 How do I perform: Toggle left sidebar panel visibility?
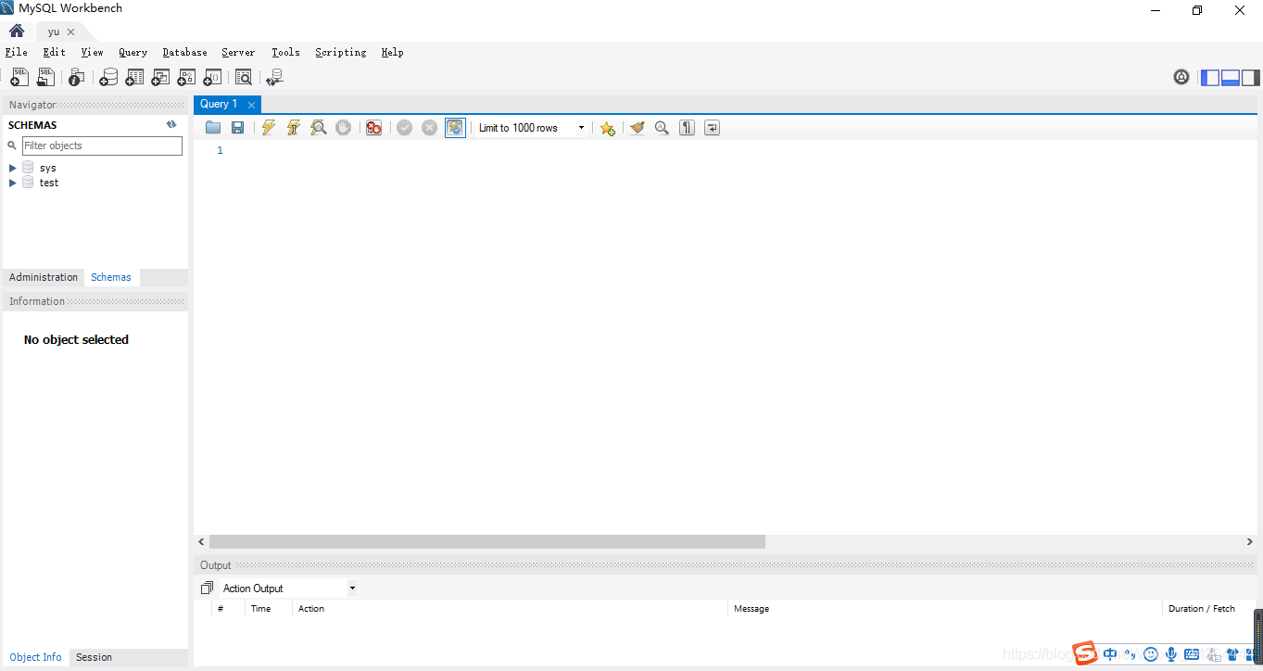[x=1210, y=78]
